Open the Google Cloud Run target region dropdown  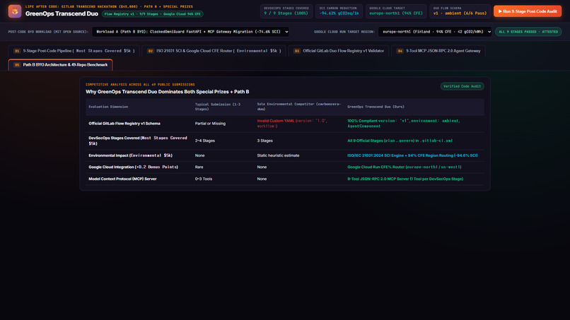(435, 32)
